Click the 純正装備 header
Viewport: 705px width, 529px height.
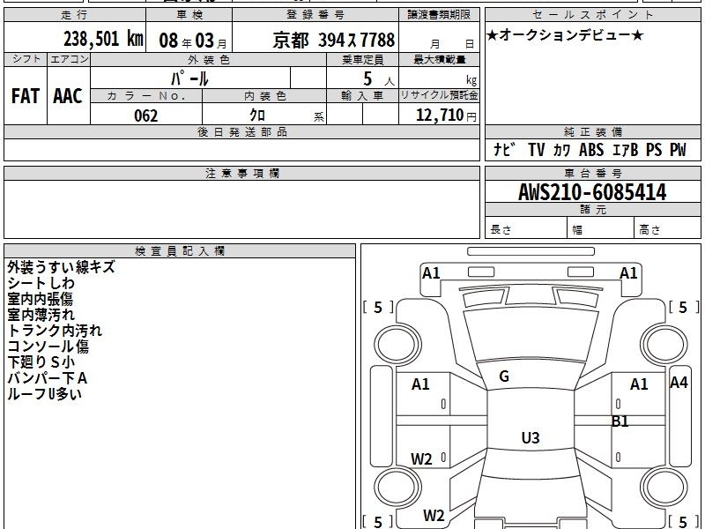pos(593,132)
